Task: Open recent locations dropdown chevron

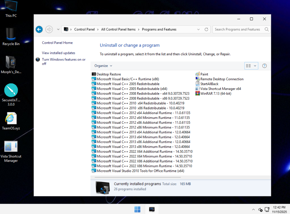Action: coord(58,29)
